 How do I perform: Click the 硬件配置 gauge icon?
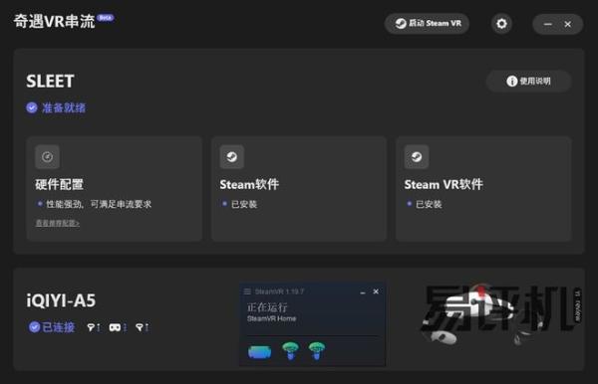[47, 157]
